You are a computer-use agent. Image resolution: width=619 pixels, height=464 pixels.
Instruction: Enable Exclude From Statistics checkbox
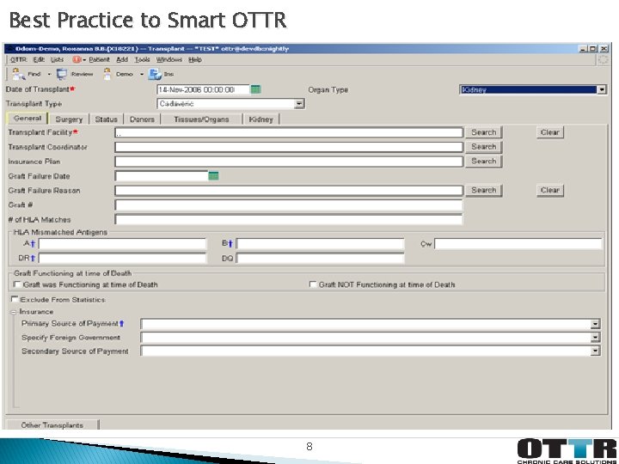pyautogui.click(x=15, y=299)
